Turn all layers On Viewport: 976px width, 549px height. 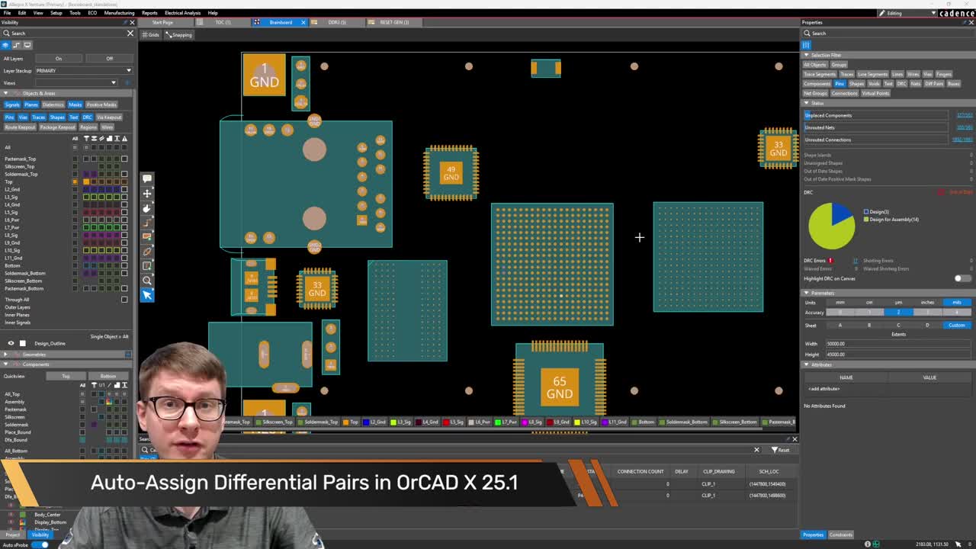(58, 59)
